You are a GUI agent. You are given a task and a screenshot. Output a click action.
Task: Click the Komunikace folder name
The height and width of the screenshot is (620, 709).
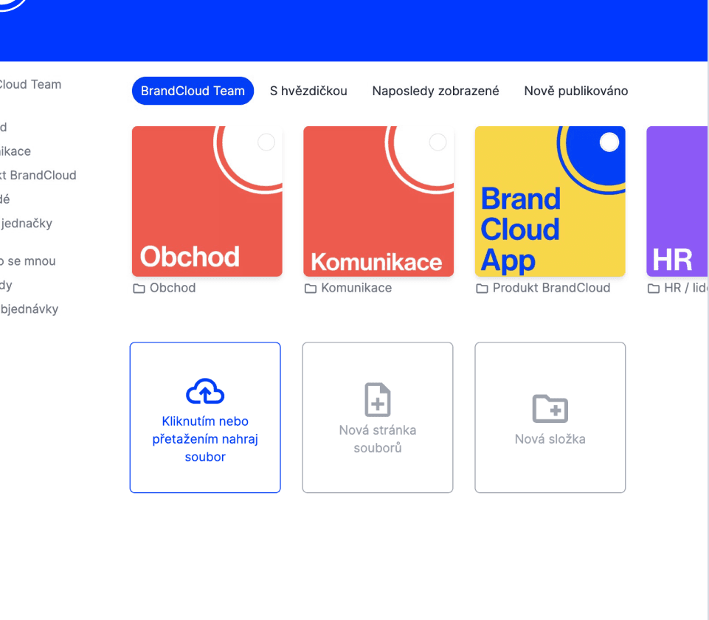[356, 288]
